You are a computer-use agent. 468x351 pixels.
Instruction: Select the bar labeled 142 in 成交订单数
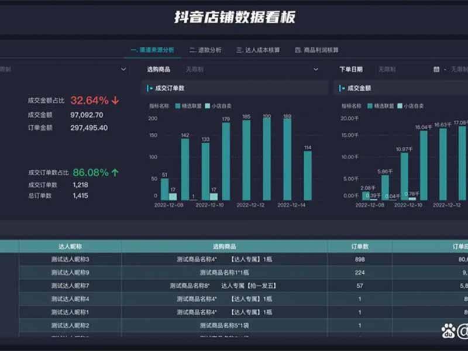pyautogui.click(x=185, y=169)
